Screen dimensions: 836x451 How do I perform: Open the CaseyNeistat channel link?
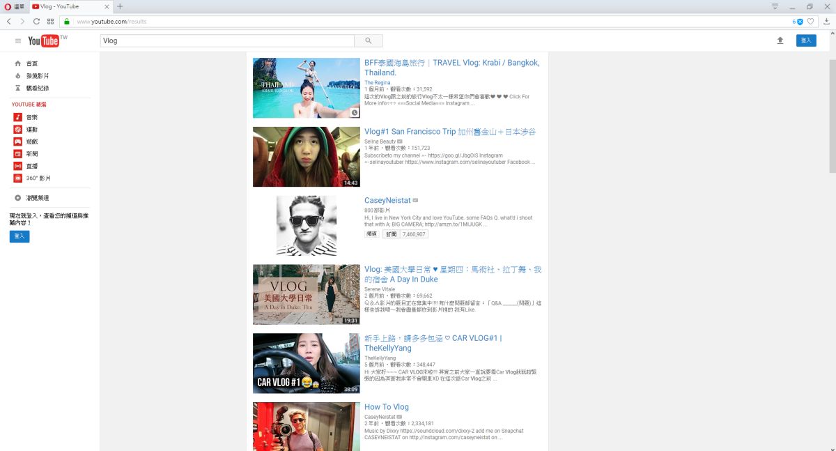[x=387, y=200]
